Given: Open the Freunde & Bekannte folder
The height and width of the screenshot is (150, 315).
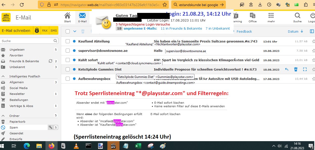Looking at the screenshot, I should click(x=24, y=61).
